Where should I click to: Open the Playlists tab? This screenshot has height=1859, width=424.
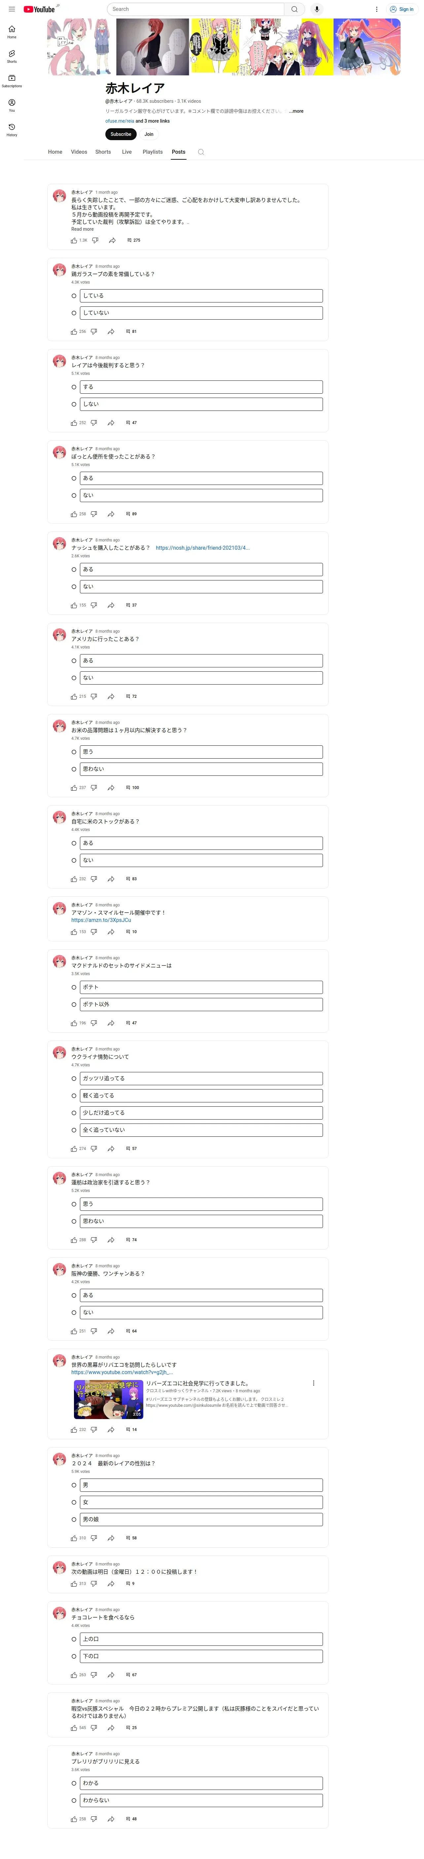(152, 152)
